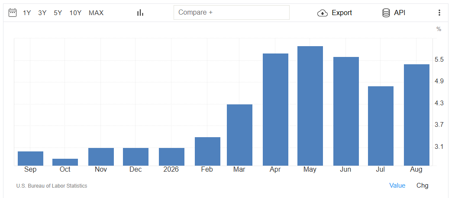Click the 4.3 y-axis label
455x198 pixels.
tap(439, 103)
